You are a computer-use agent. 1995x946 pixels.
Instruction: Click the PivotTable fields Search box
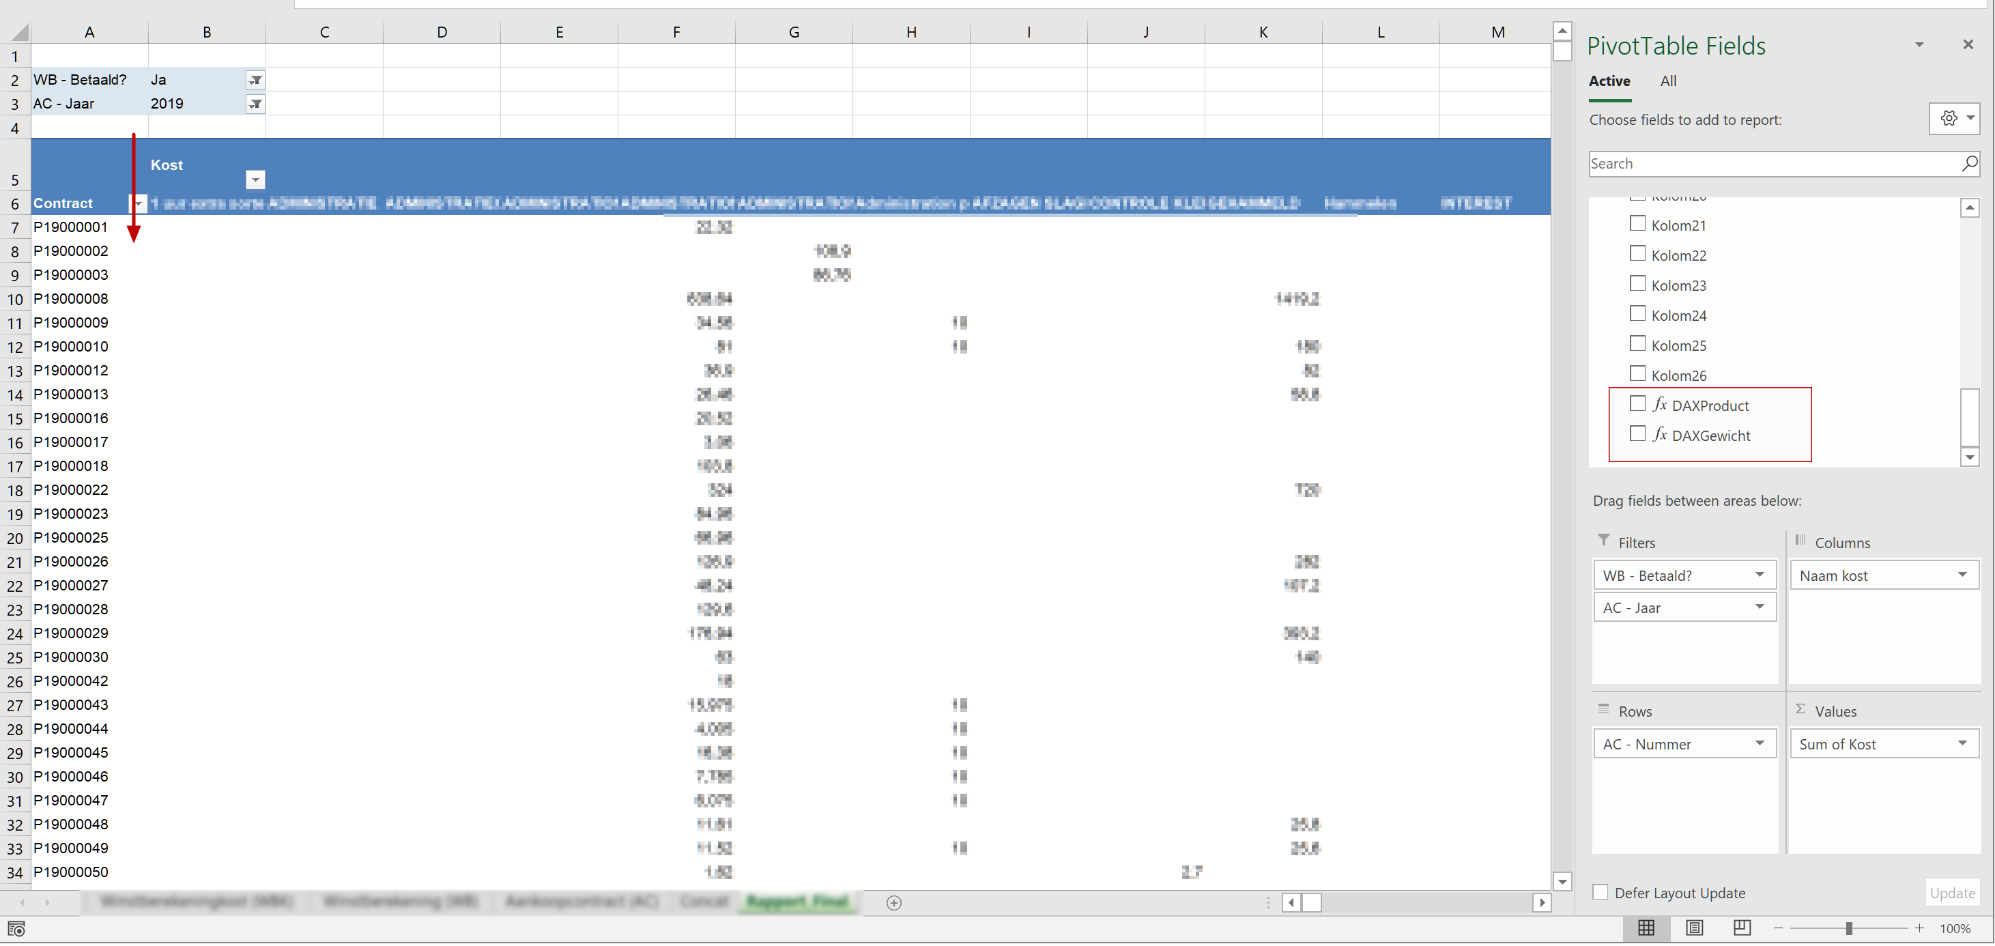pyautogui.click(x=1773, y=164)
